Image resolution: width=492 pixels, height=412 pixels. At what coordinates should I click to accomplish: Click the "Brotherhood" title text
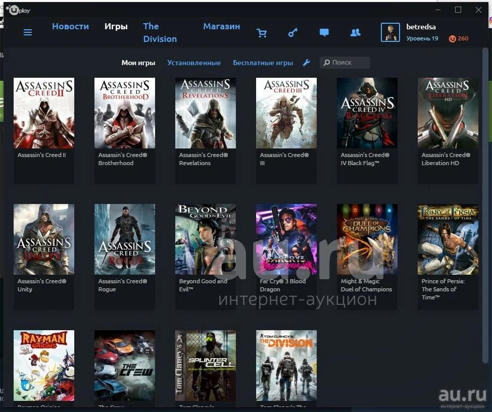116,163
